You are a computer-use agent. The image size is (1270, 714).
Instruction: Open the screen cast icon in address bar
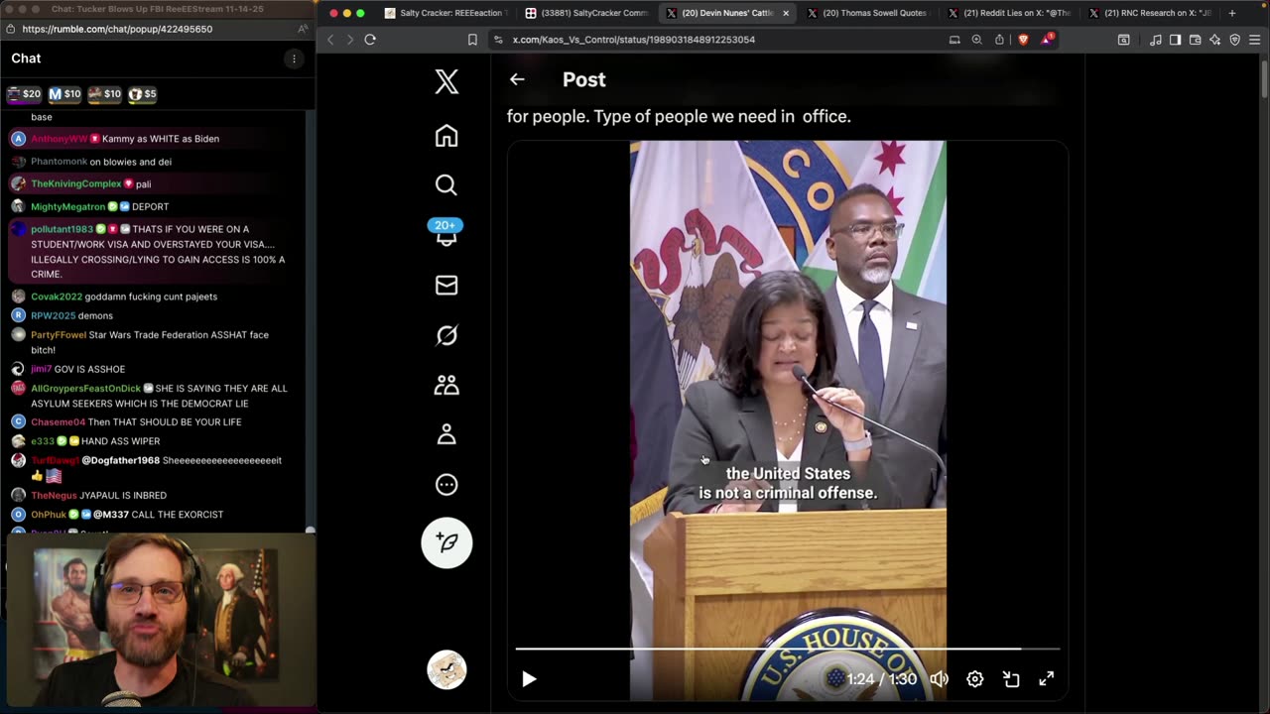(954, 40)
